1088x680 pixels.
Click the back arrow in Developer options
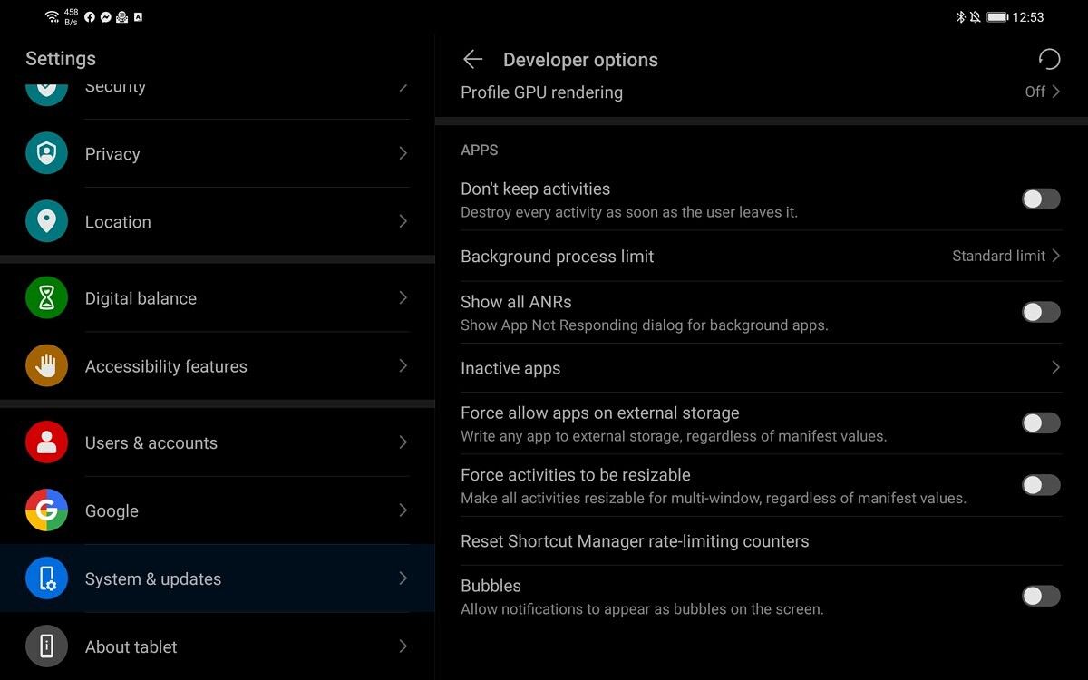(x=472, y=60)
